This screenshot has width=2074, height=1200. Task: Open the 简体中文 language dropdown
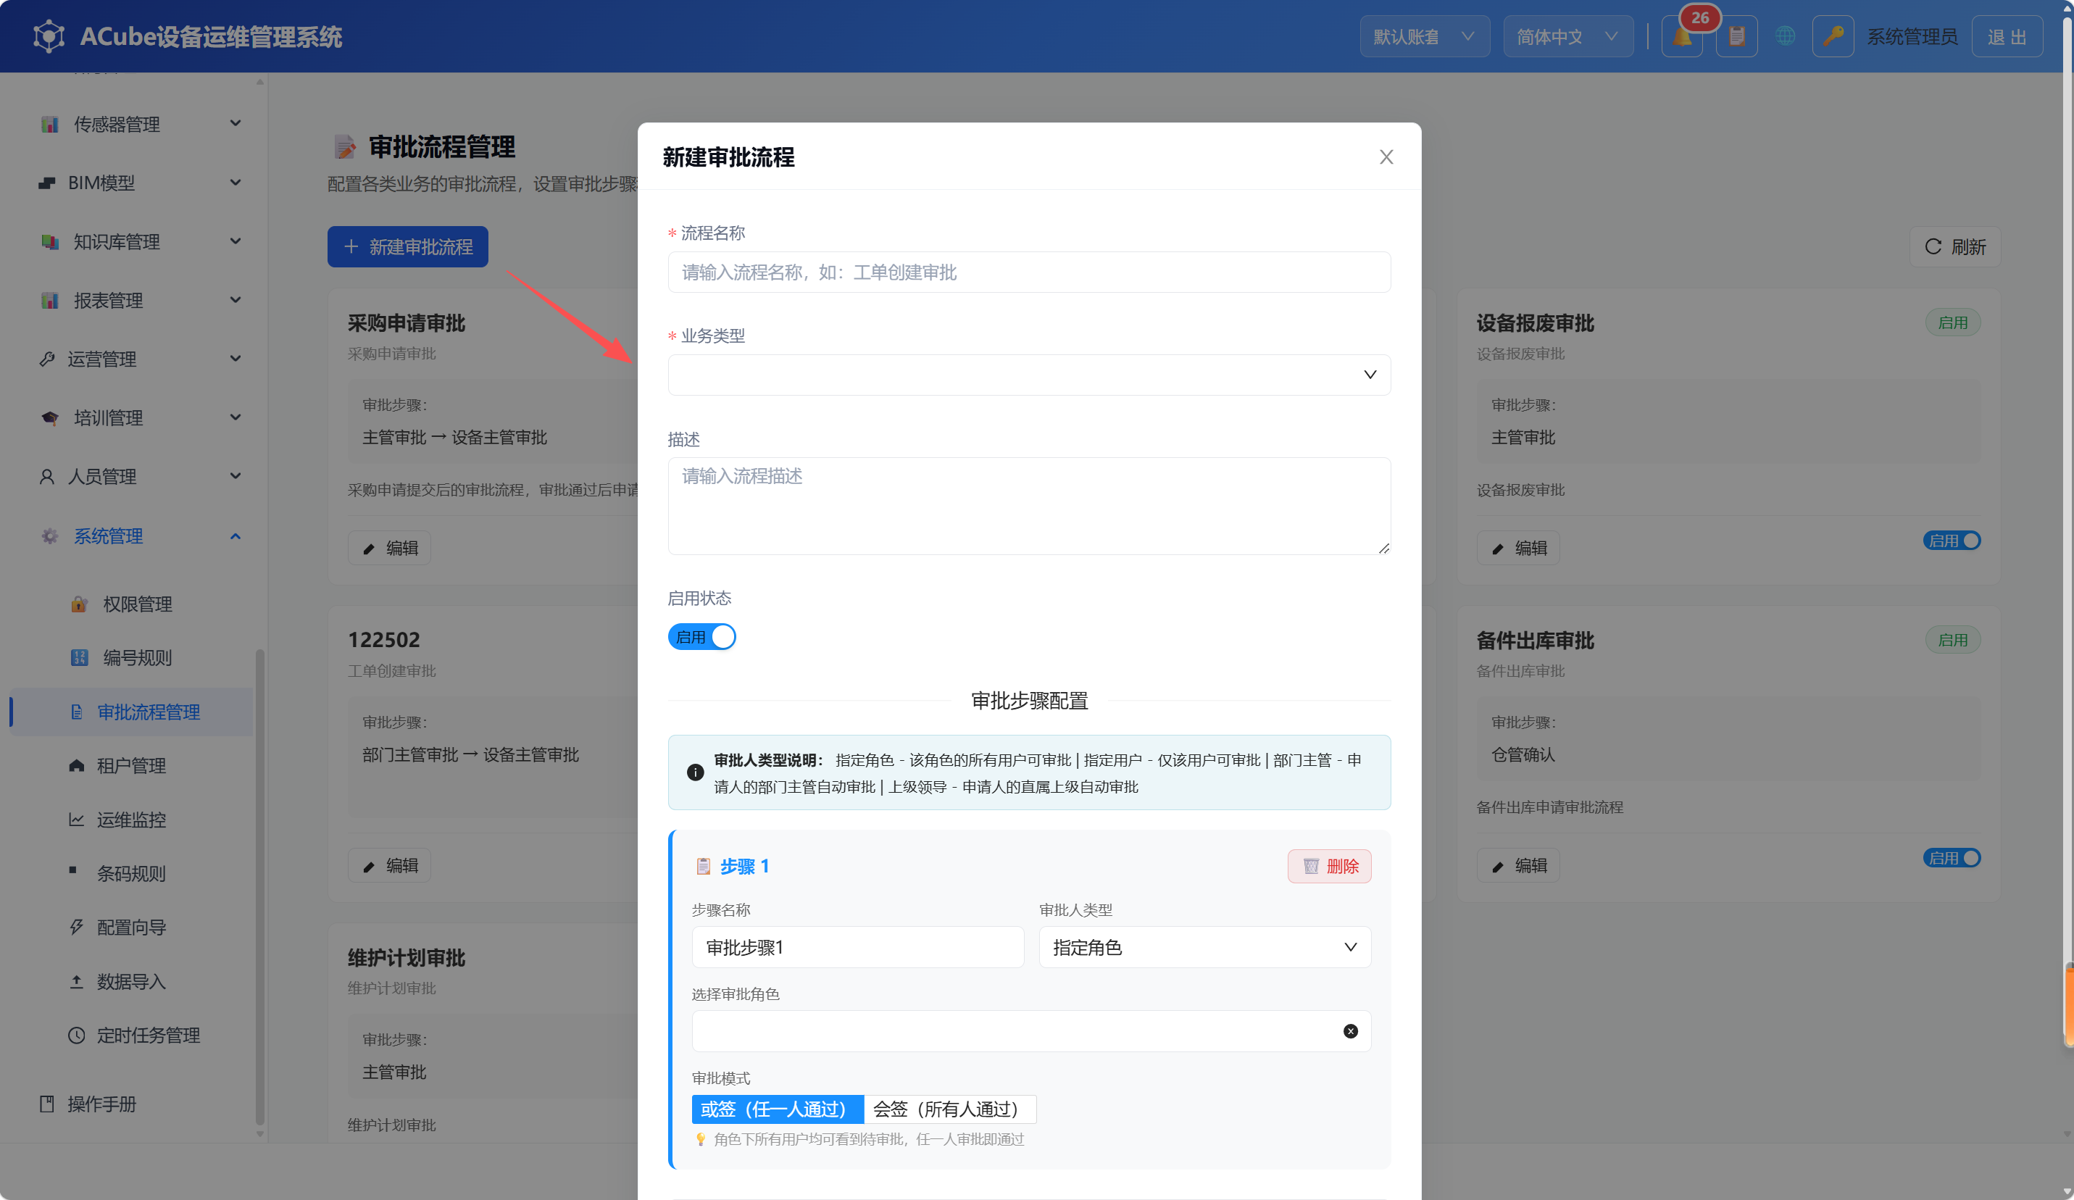click(1568, 37)
